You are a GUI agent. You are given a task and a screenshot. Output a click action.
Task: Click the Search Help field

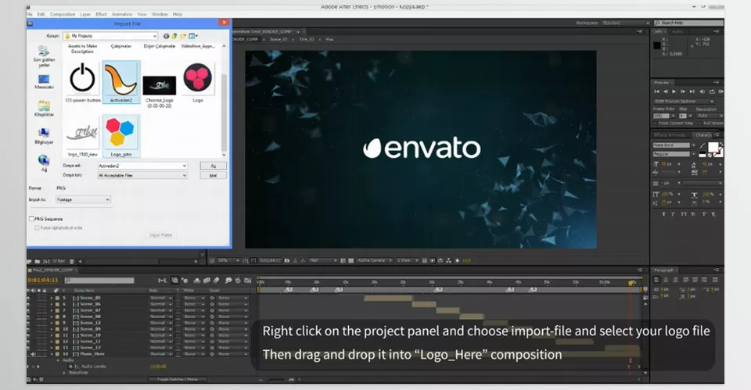coord(688,23)
